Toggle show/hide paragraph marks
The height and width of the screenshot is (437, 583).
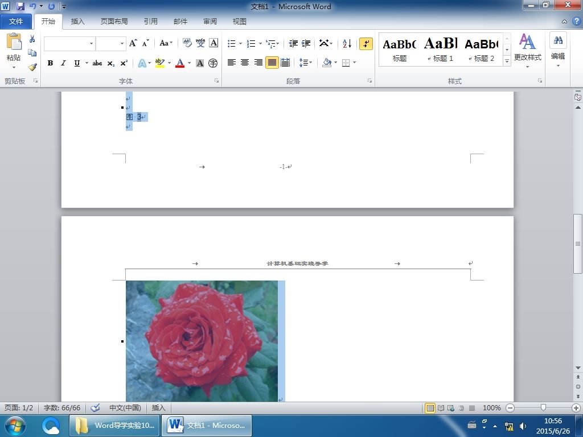click(x=366, y=43)
